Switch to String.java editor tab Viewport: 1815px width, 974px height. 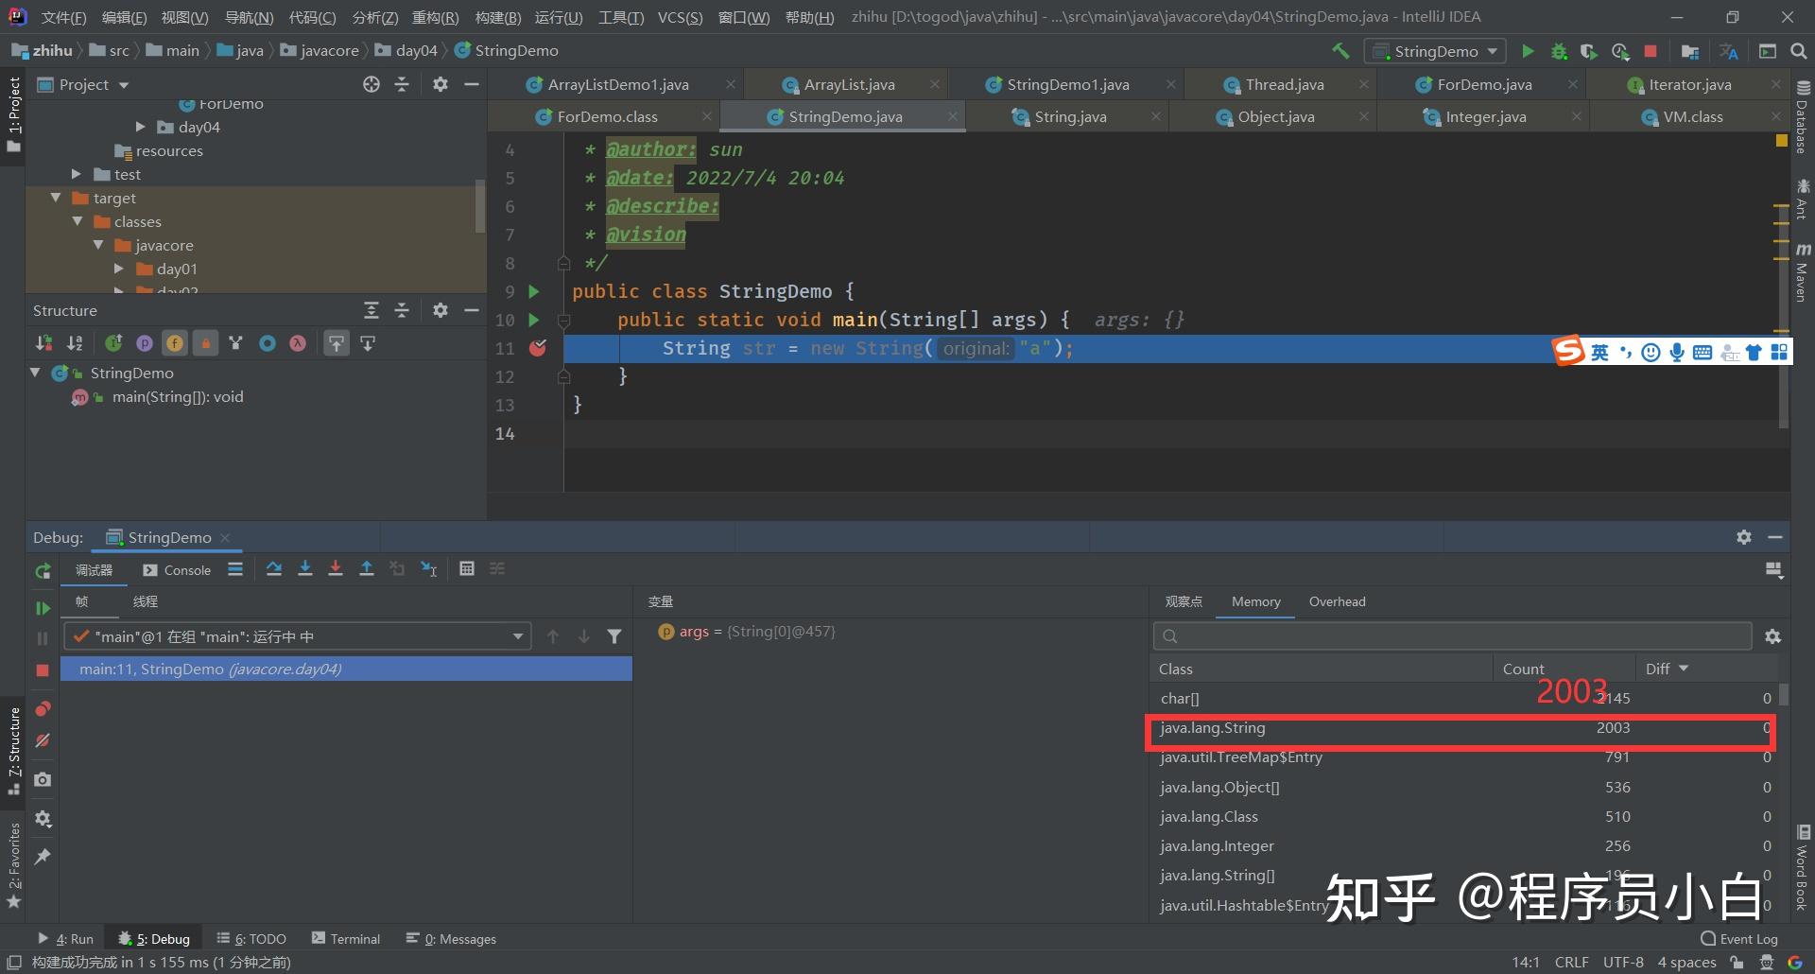pyautogui.click(x=1070, y=116)
